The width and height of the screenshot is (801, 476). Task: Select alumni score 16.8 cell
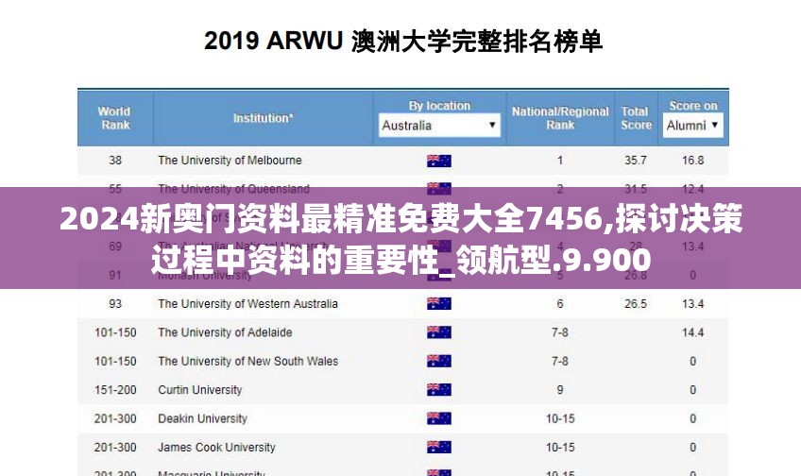[692, 161]
